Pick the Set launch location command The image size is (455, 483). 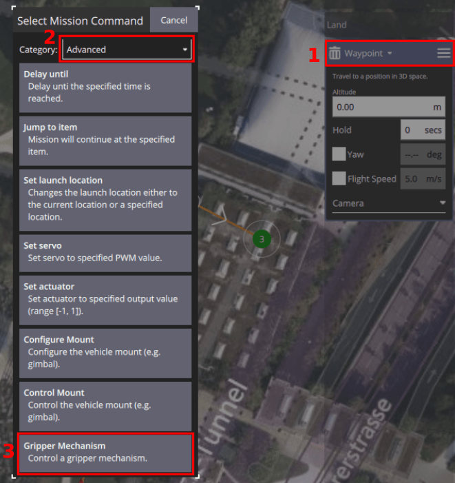tap(105, 199)
